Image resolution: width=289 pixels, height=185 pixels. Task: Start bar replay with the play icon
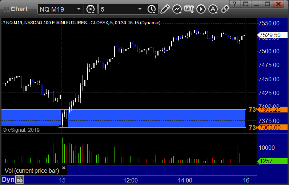coord(201,9)
